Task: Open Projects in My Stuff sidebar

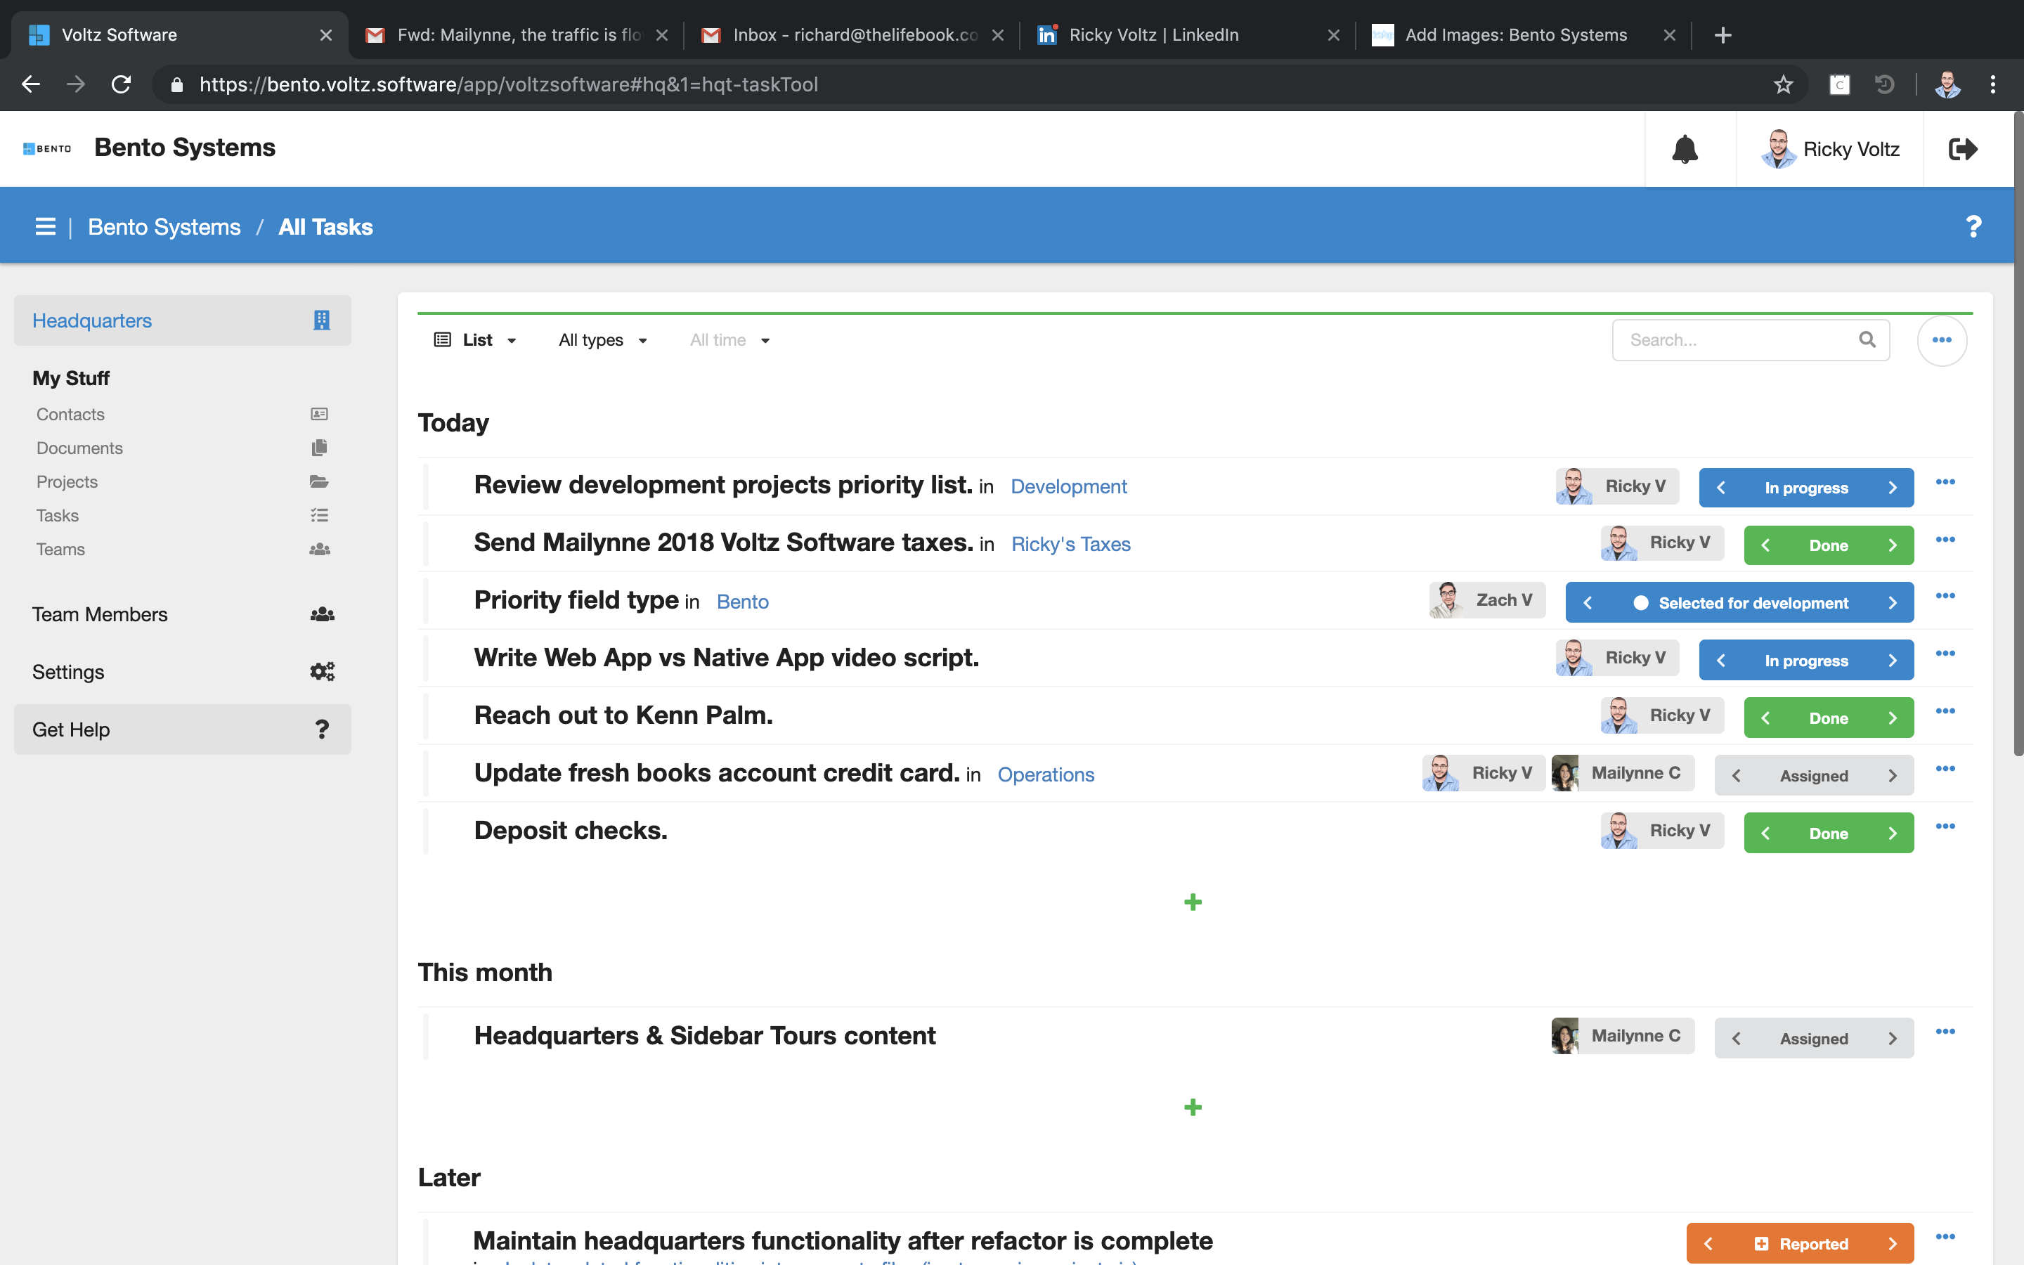Action: click(67, 482)
